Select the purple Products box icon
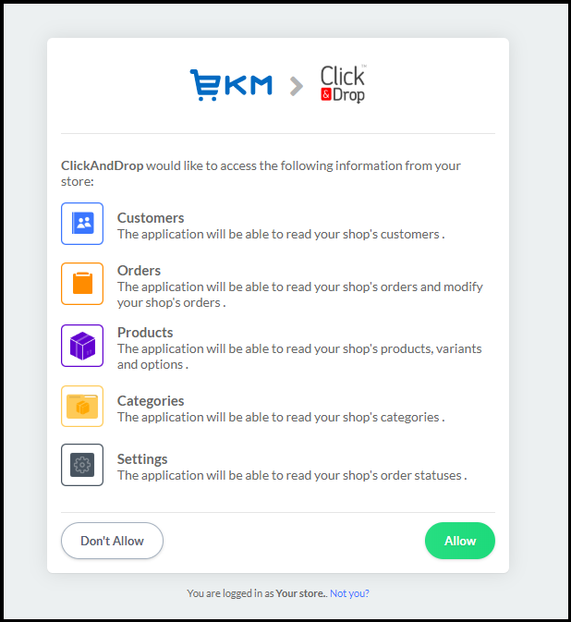 82,346
